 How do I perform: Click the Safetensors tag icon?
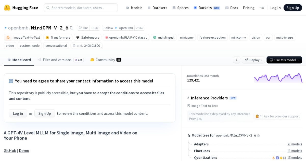(78, 37)
